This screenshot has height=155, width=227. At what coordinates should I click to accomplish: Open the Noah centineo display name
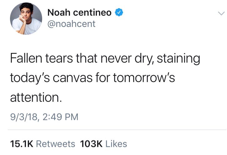[x=79, y=13]
